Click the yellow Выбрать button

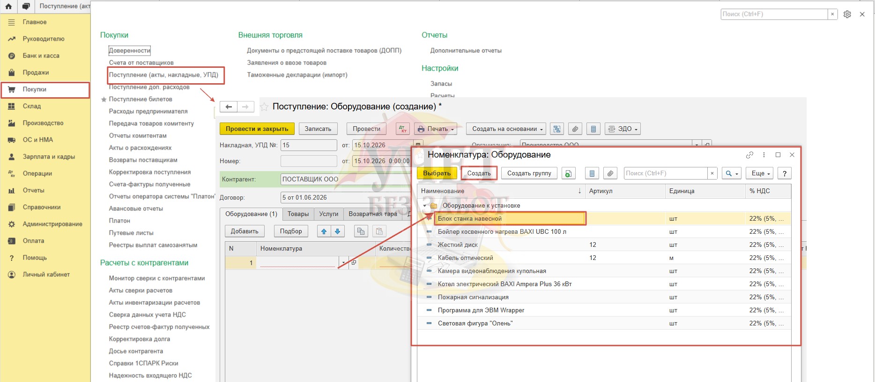[437, 173]
